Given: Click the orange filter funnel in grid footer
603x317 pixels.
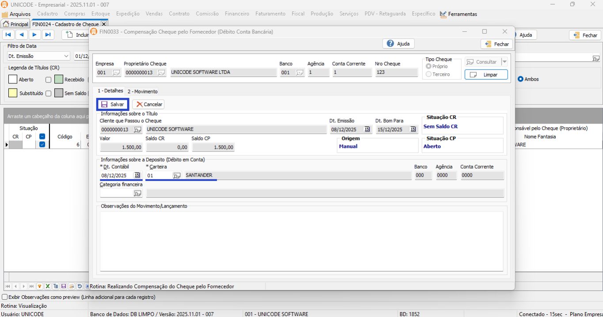Looking at the screenshot, I should coord(39,286).
